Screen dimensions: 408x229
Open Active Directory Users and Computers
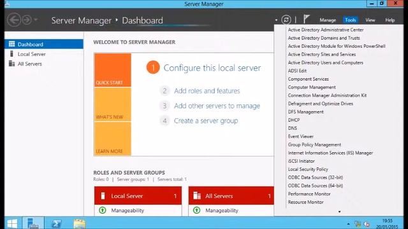pyautogui.click(x=326, y=62)
